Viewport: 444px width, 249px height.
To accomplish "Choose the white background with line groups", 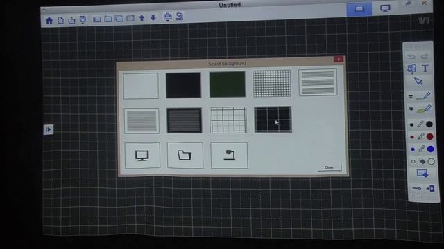I will click(x=318, y=82).
